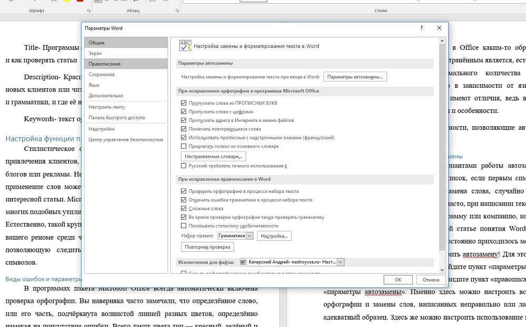Screen dimensions: 526x327
Task: Expand the Грамматика rule set dropdown
Action: click(249, 236)
